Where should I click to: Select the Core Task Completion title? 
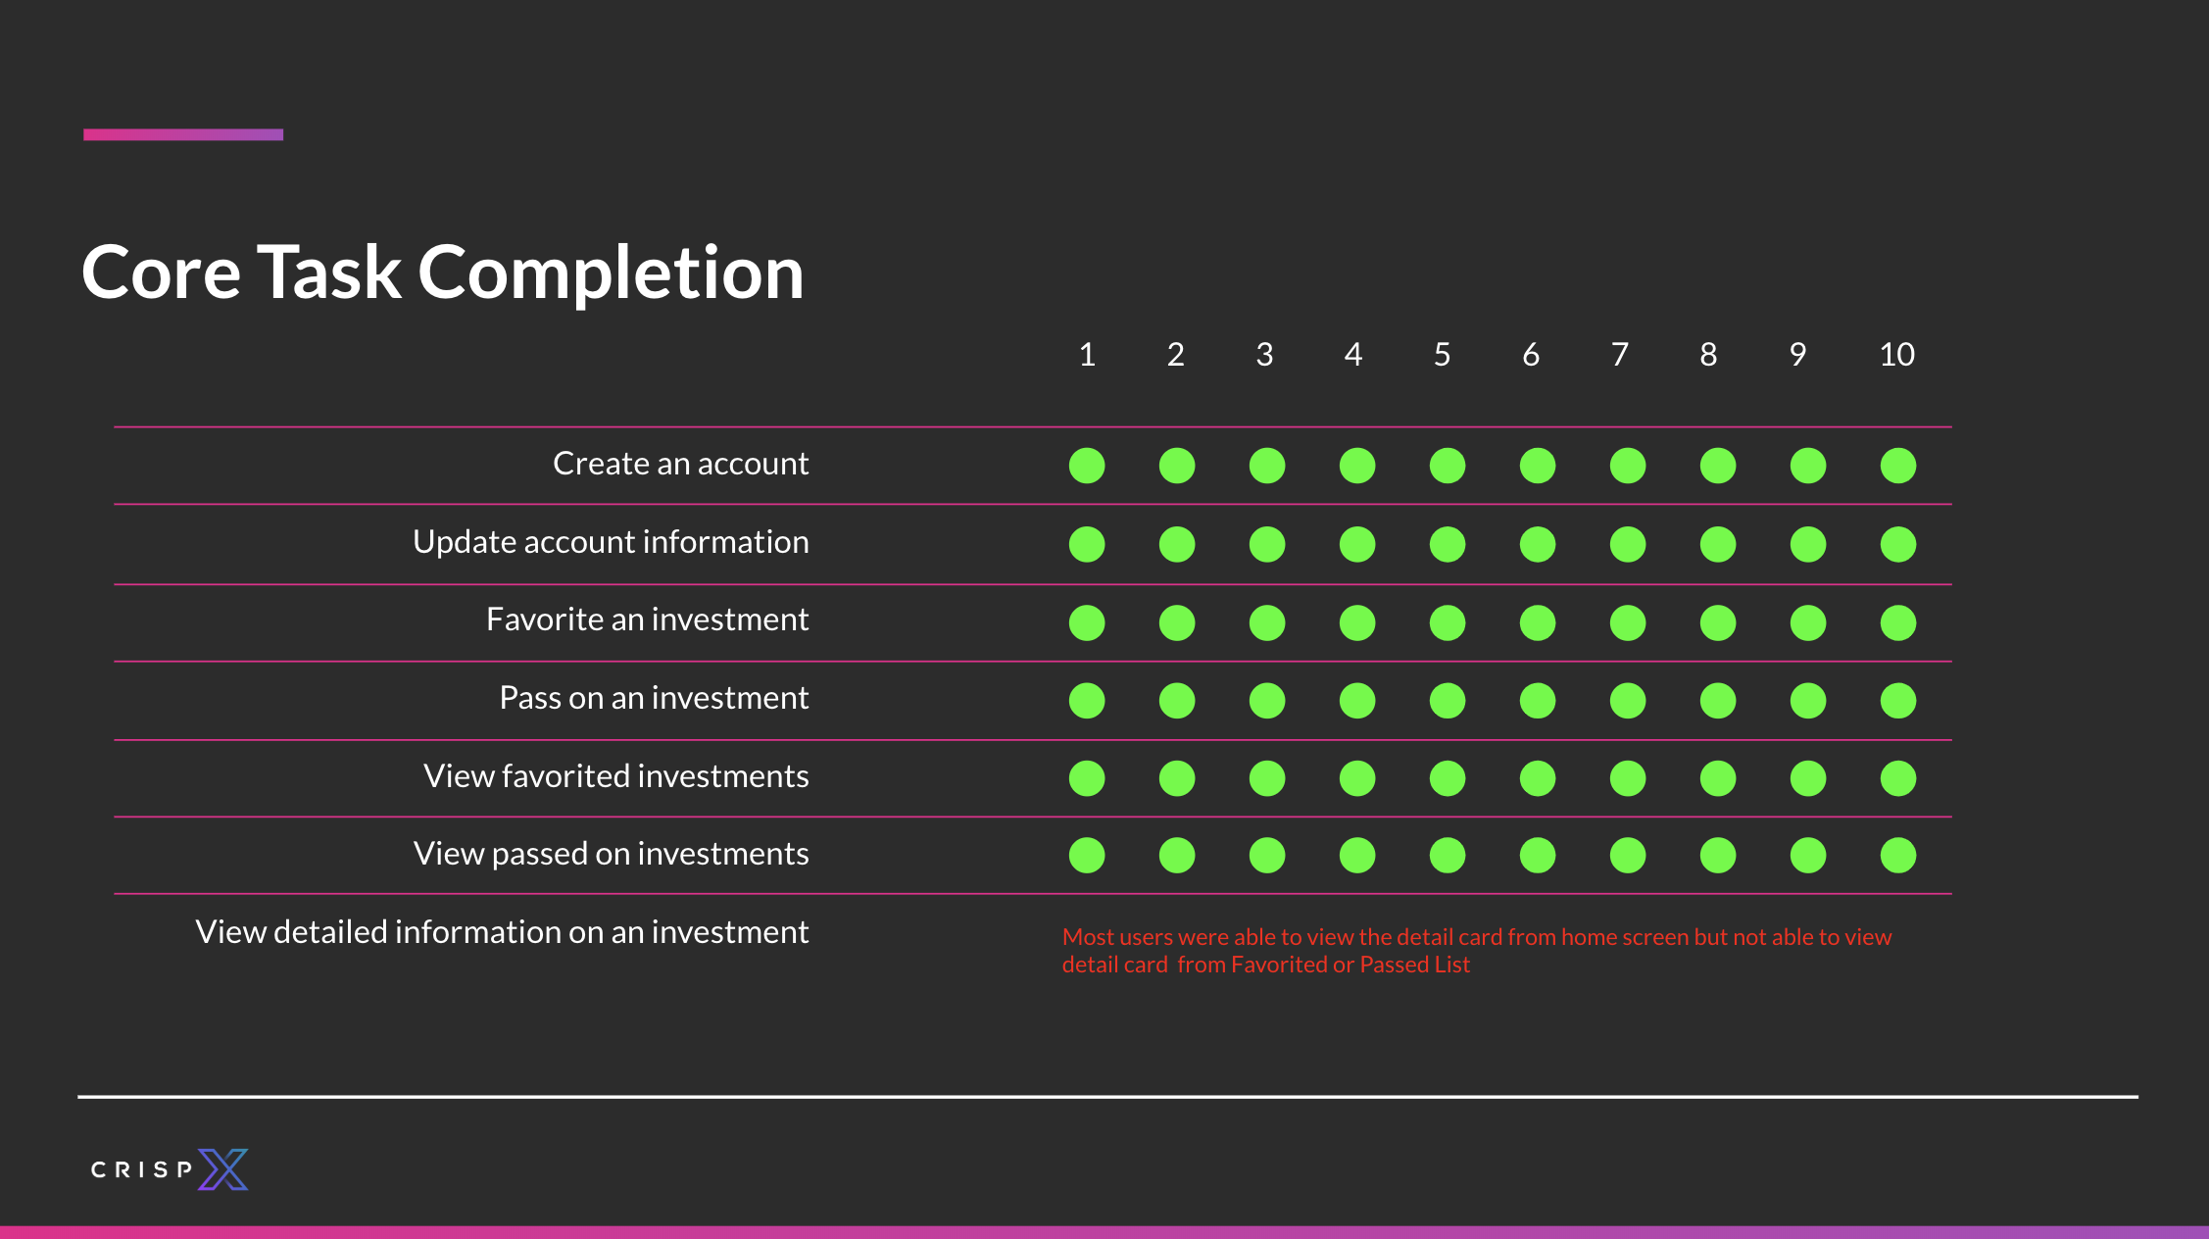(x=443, y=272)
